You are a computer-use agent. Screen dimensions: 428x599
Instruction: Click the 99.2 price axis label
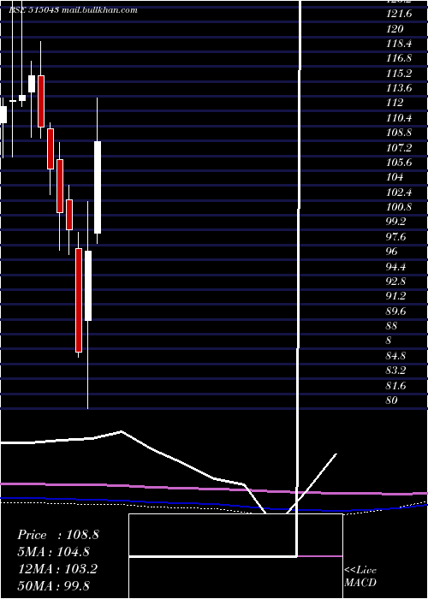click(x=396, y=222)
